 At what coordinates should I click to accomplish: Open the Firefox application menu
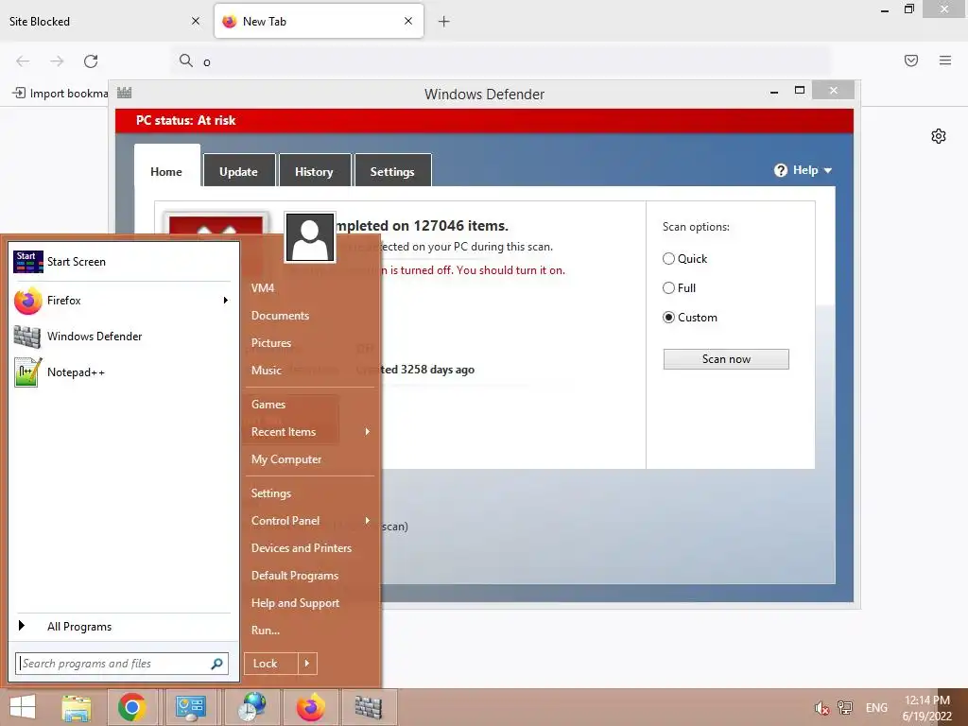945,60
